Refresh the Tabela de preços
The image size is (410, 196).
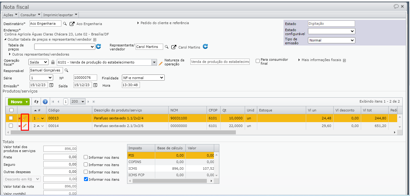coord(98,47)
